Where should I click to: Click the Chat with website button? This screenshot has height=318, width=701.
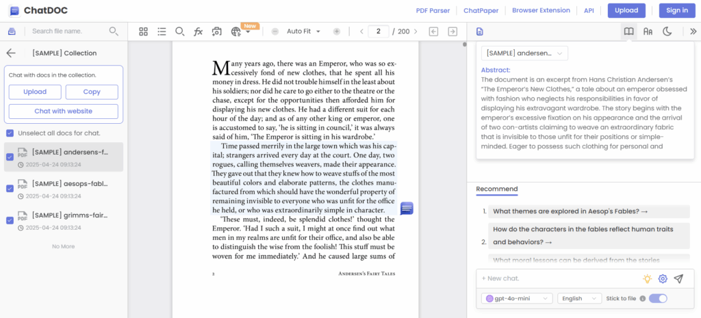[x=64, y=111]
